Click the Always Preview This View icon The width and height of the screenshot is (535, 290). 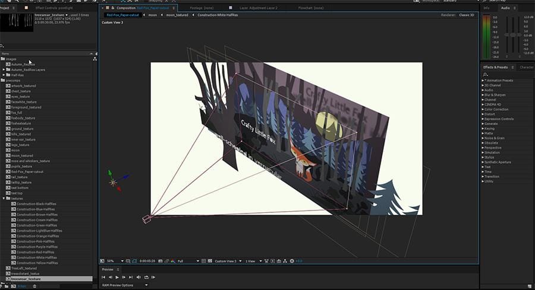(102, 261)
